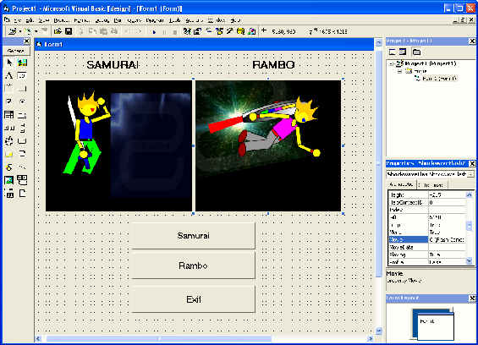Click the Start (run) toolbar button
This screenshot has height=345, width=478.
pyautogui.click(x=154, y=31)
